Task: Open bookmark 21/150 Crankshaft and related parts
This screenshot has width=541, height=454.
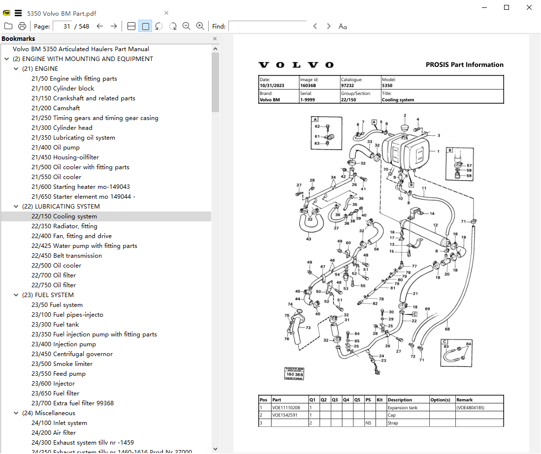Action: pyautogui.click(x=83, y=98)
